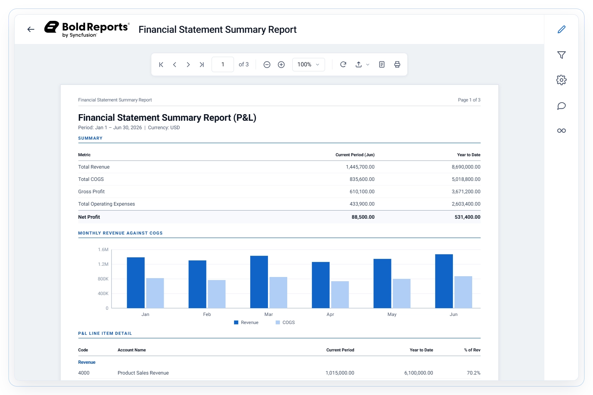This screenshot has height=395, width=593.
Task: Expand the 100% zoom dropdown
Action: pos(308,64)
